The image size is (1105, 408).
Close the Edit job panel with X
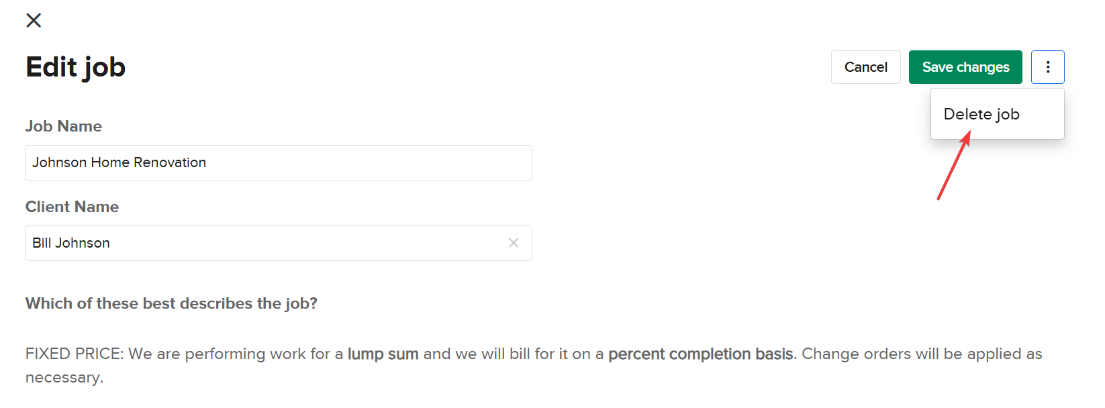point(34,20)
